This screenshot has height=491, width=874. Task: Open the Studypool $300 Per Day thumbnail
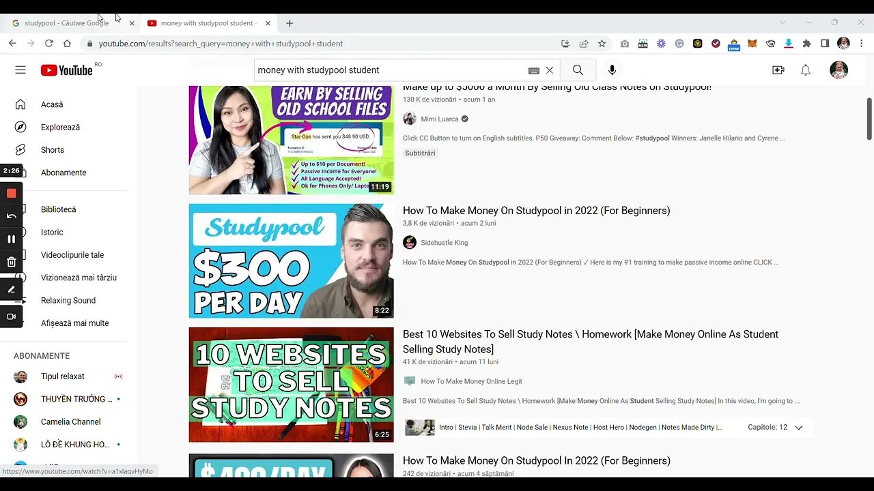[x=292, y=261]
